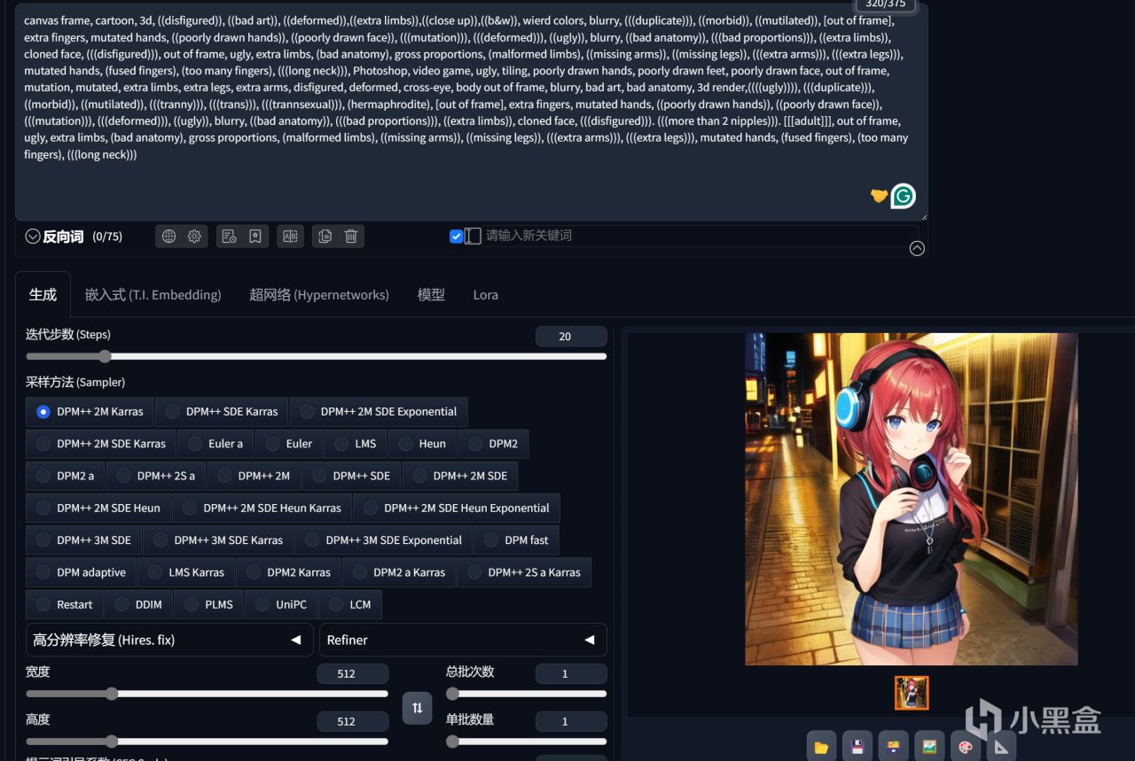Click the width value field 512
The width and height of the screenshot is (1135, 761).
click(x=352, y=674)
